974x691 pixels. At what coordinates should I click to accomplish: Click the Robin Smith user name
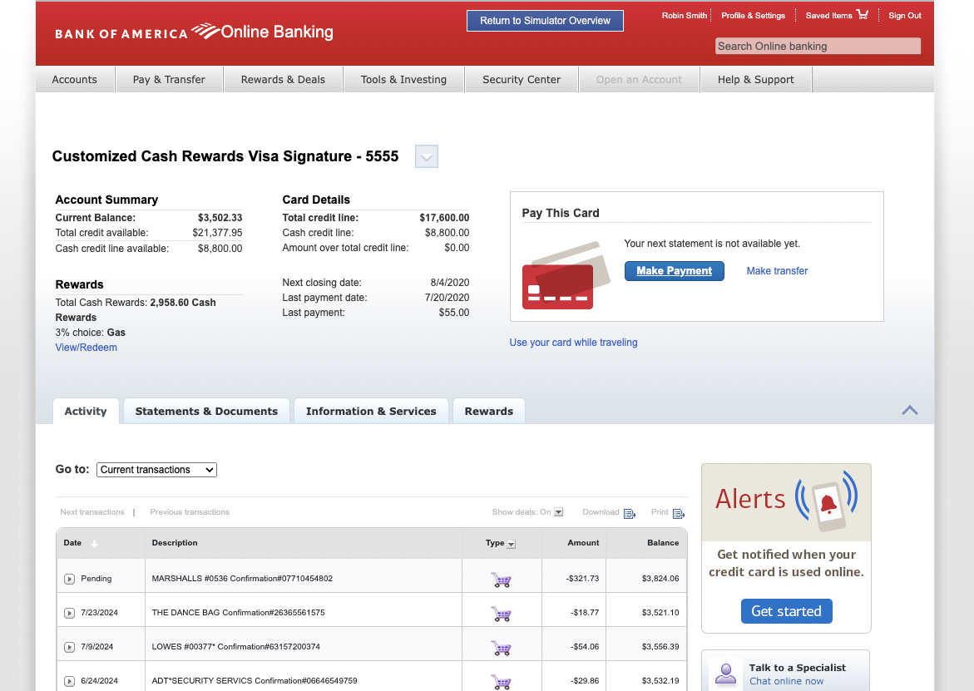pos(684,16)
